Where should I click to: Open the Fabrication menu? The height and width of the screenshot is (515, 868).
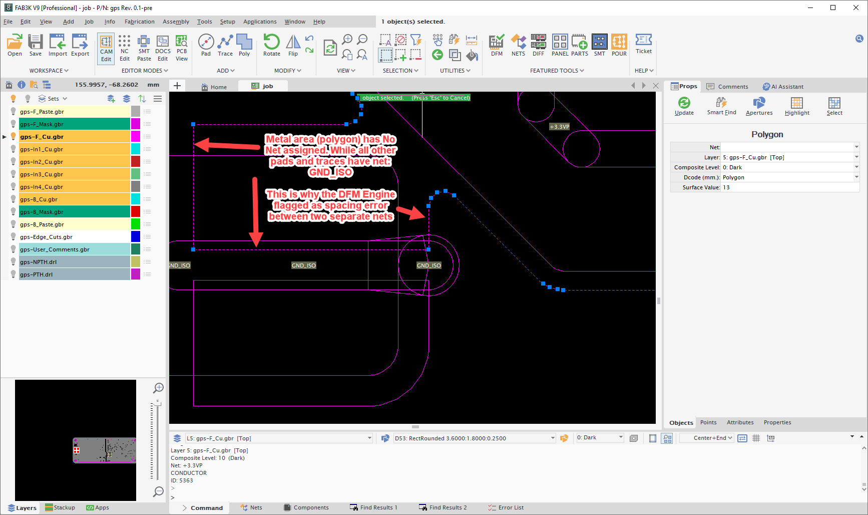(139, 22)
